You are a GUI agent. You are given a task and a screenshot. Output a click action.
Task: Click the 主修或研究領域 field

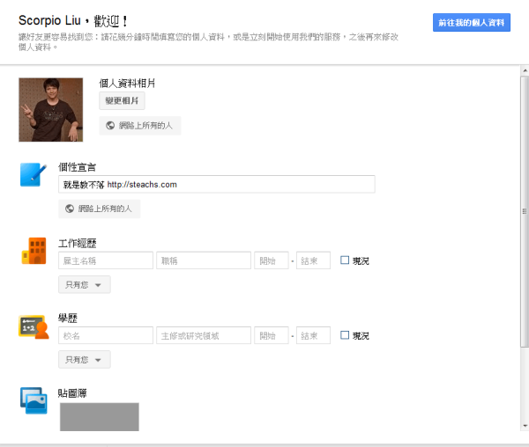point(204,335)
